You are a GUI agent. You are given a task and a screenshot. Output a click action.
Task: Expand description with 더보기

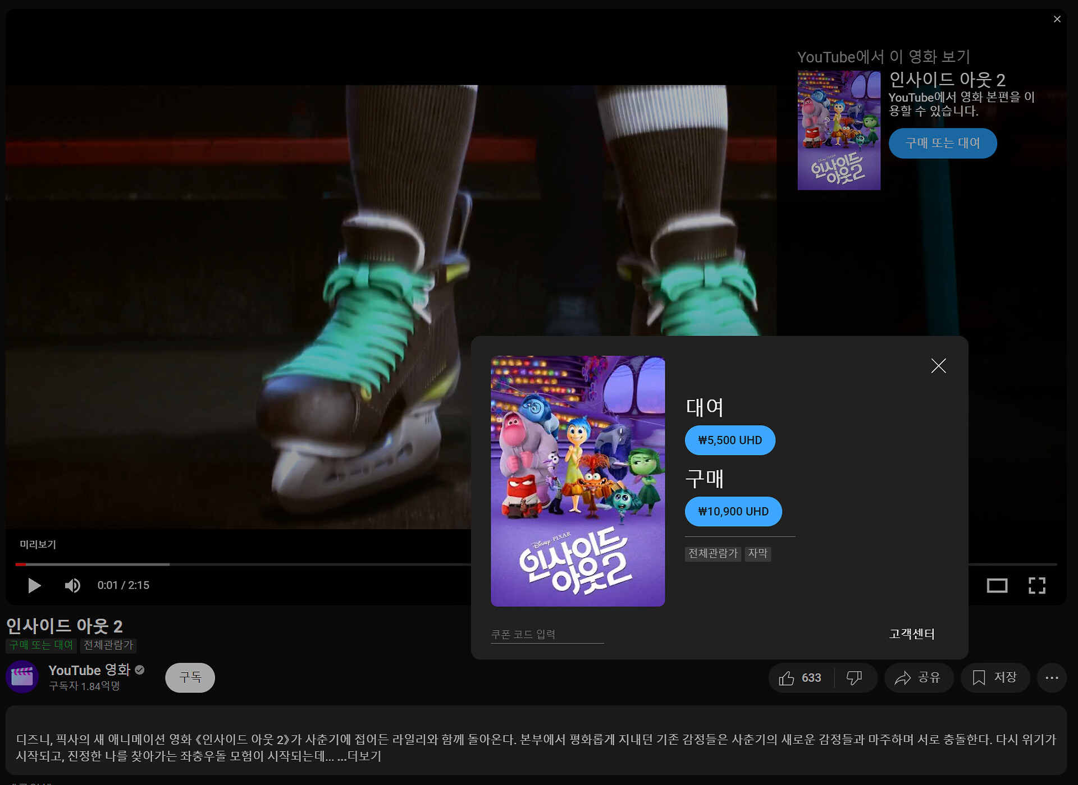364,756
